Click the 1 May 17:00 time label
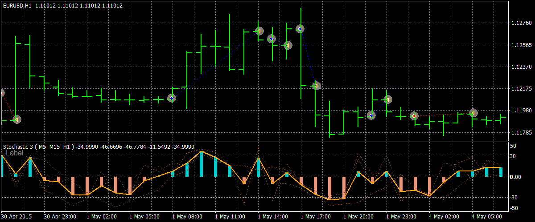This screenshot has height=222, width=535. pyautogui.click(x=316, y=217)
